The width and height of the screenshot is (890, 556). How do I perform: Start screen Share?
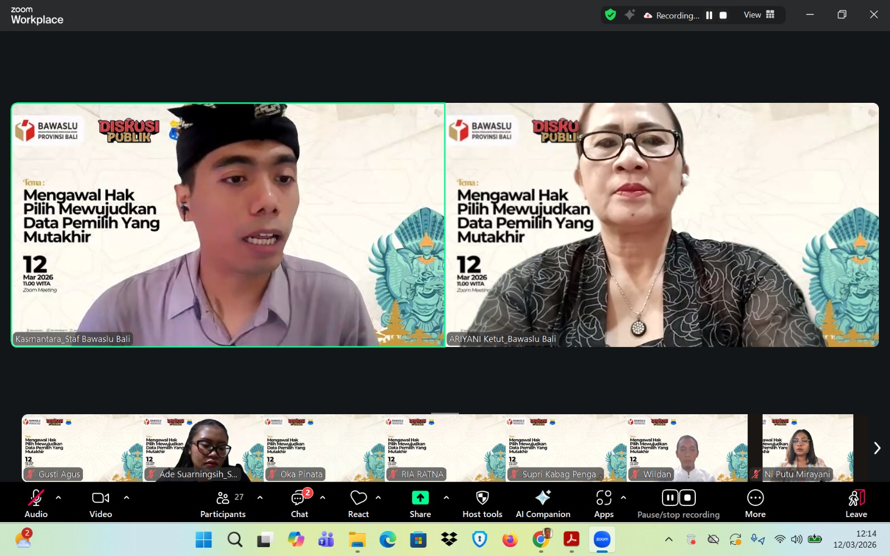(x=420, y=504)
